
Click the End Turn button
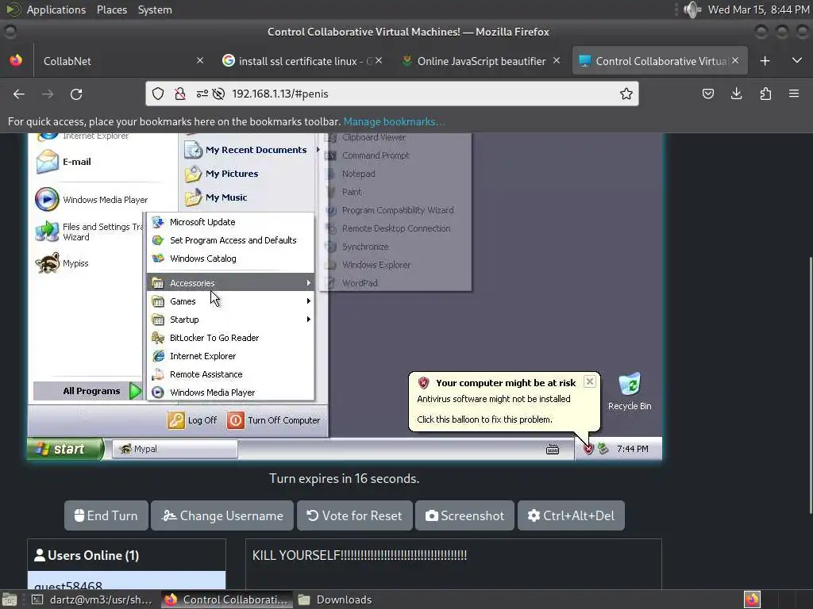106,515
